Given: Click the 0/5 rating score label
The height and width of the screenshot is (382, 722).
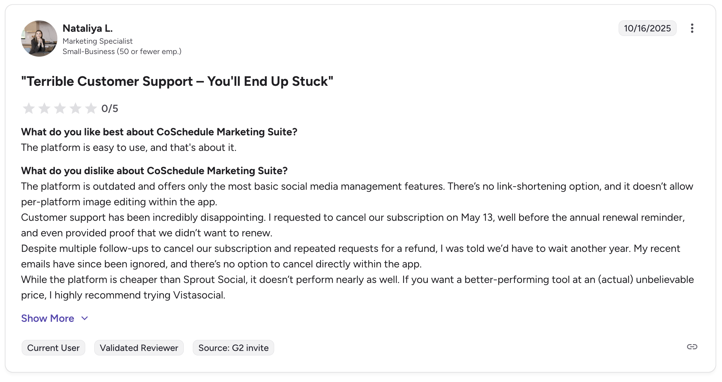Looking at the screenshot, I should [110, 109].
